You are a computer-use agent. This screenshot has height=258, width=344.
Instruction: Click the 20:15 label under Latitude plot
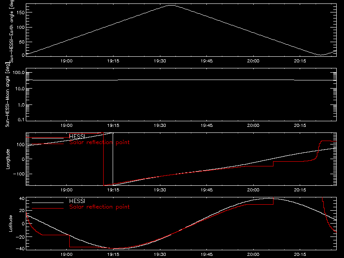pos(300,254)
